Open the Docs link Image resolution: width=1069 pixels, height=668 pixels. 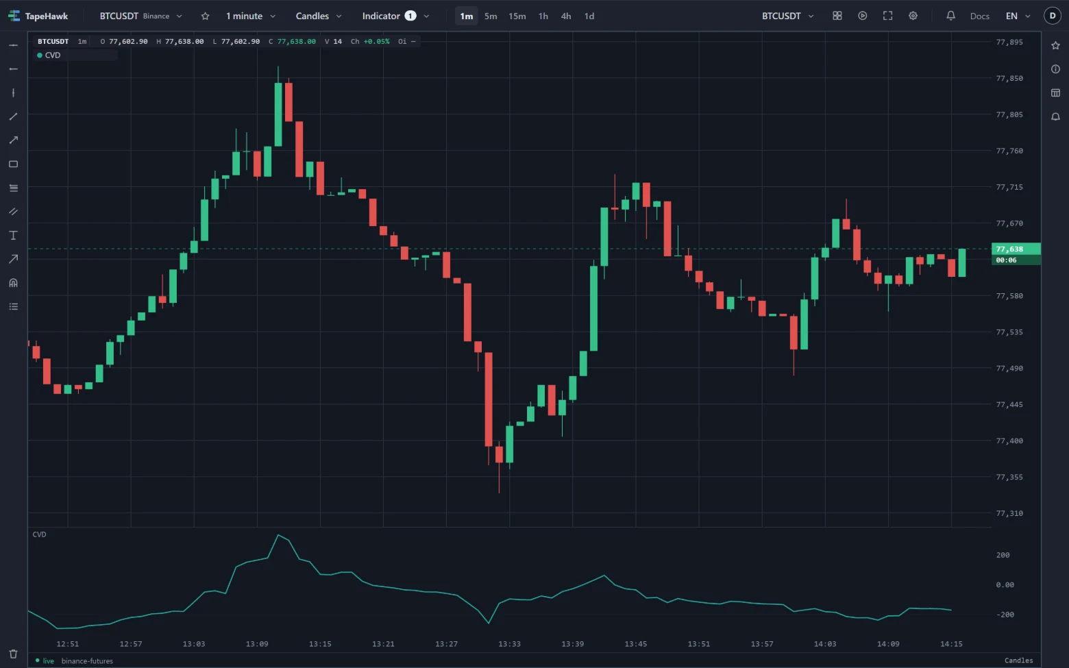point(980,16)
